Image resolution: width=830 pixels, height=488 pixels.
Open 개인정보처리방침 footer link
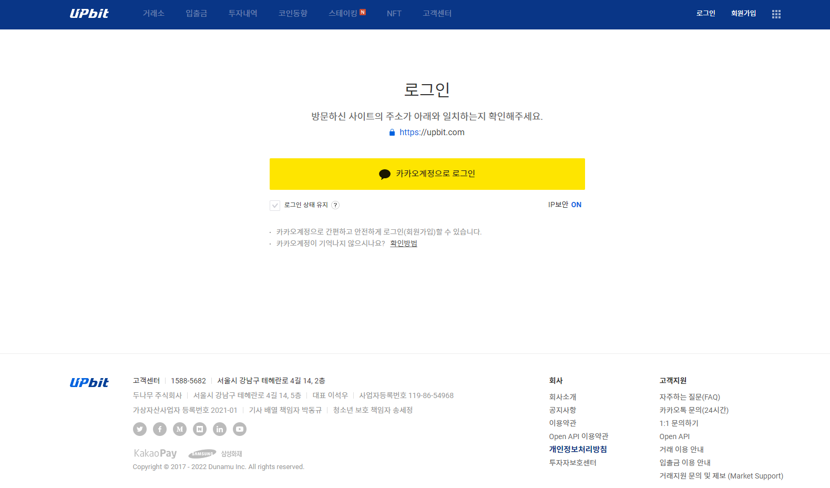click(x=578, y=450)
